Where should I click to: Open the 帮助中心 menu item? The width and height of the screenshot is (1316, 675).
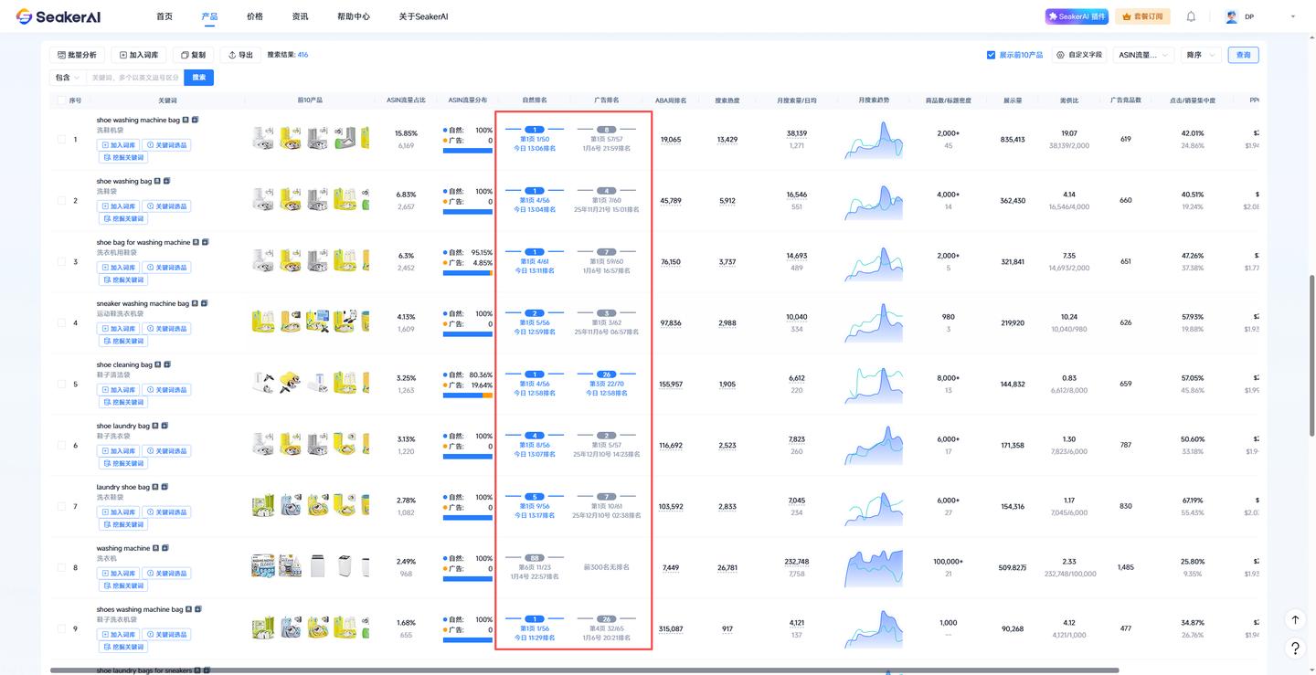pyautogui.click(x=353, y=16)
